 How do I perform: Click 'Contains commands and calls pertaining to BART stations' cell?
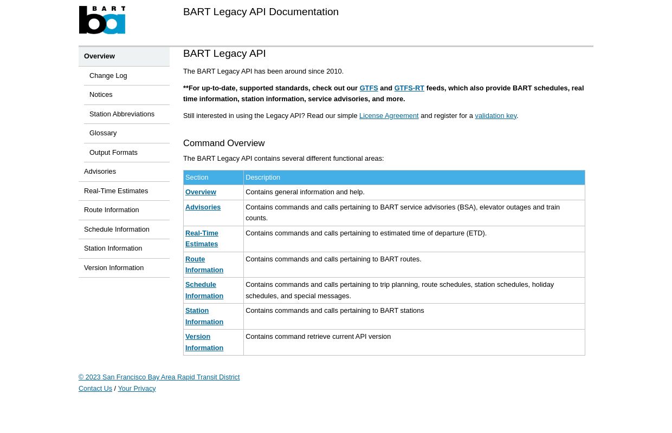point(414,316)
